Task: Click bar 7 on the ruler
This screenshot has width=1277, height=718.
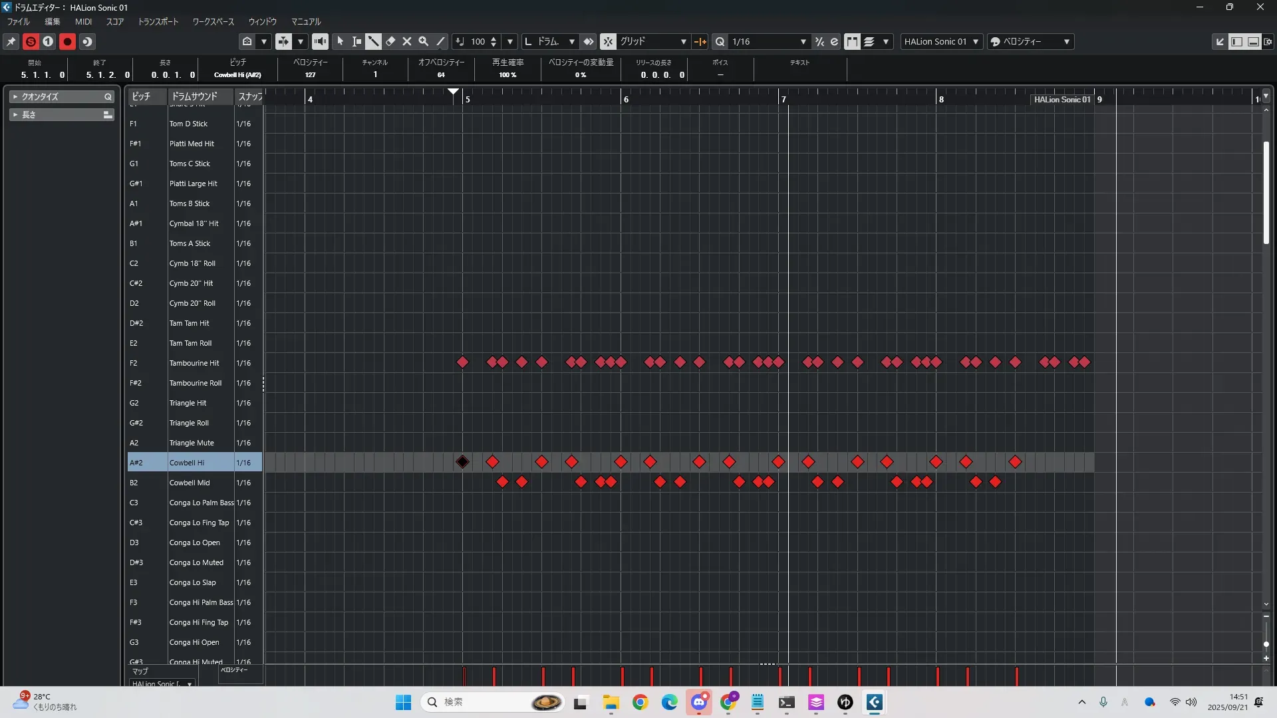Action: [x=783, y=99]
